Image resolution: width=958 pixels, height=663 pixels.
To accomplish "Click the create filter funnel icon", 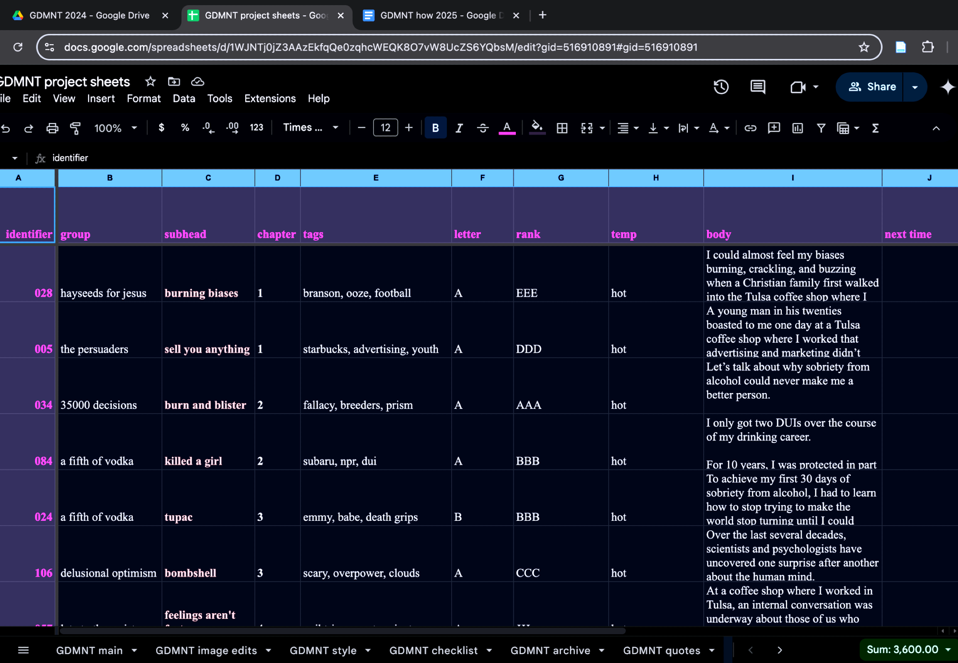I will [821, 128].
